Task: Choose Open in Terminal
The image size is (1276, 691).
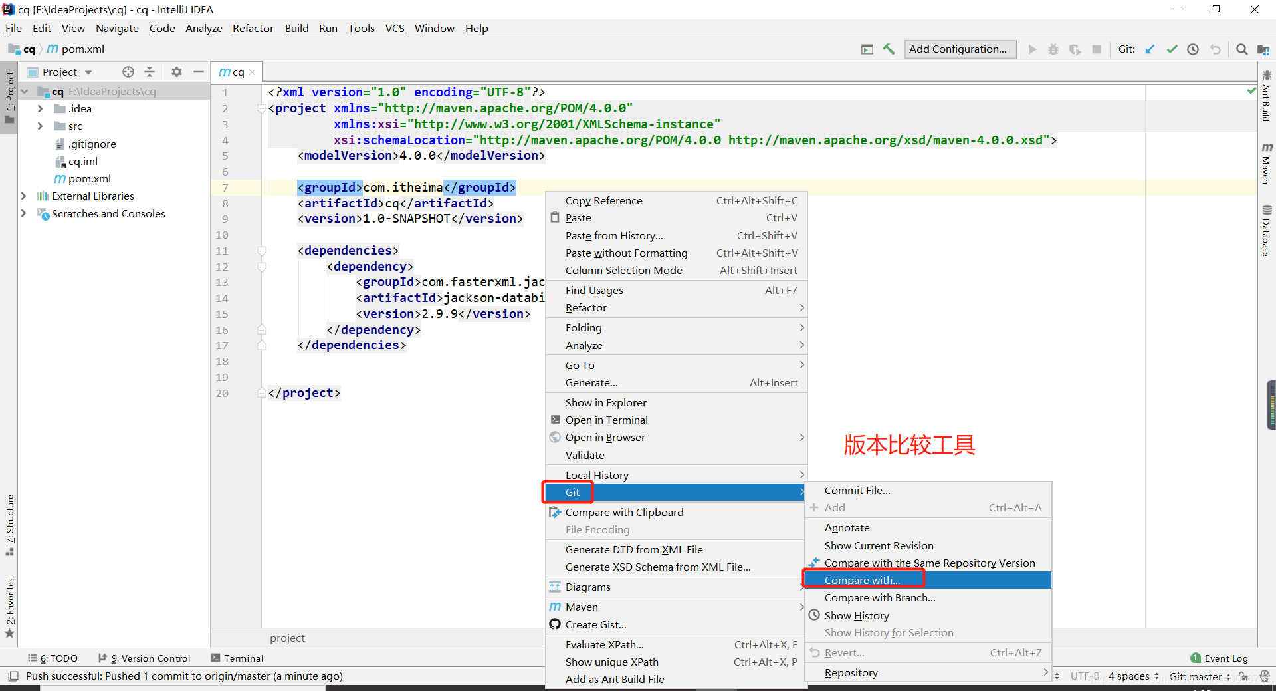Action: (676, 420)
